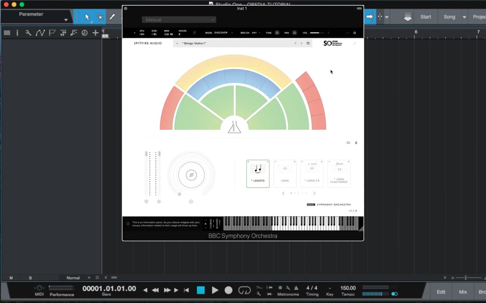Enable the Solo (S) global button
486x303 pixels.
pos(30,278)
